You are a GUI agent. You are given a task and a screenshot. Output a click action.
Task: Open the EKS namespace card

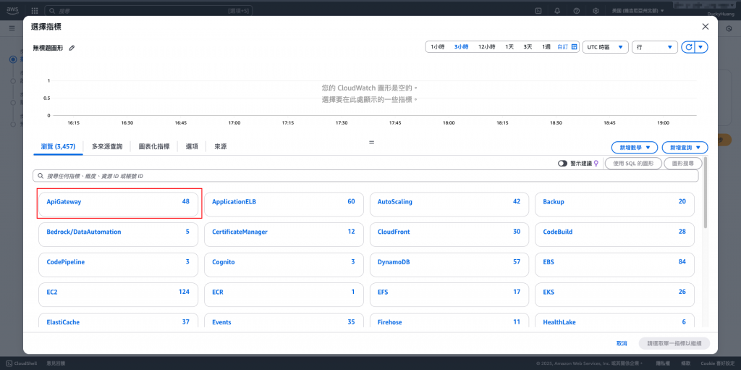615,295
